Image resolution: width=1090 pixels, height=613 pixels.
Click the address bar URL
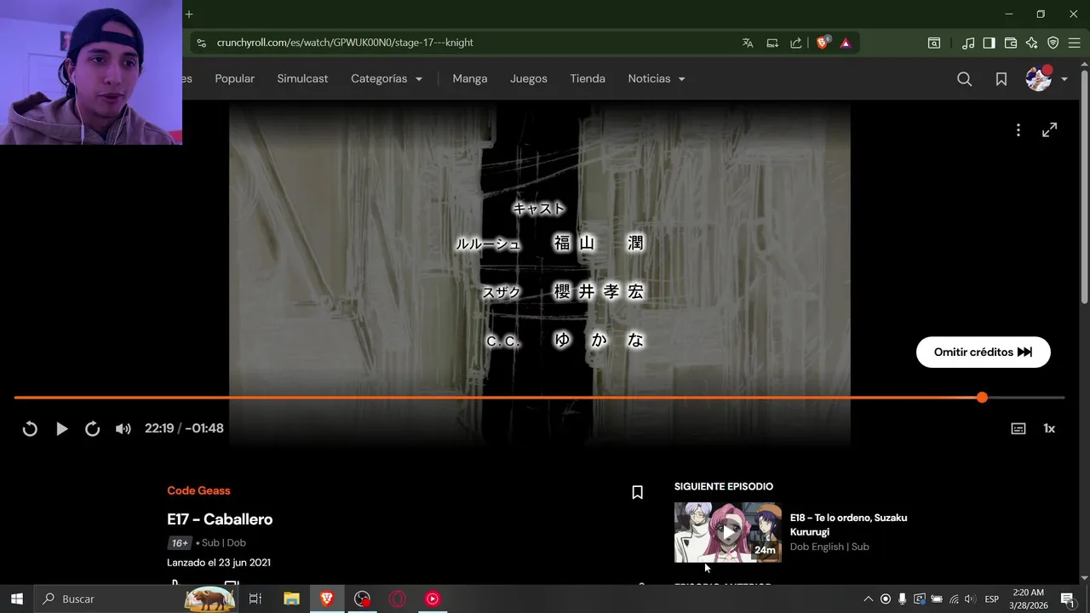point(345,43)
